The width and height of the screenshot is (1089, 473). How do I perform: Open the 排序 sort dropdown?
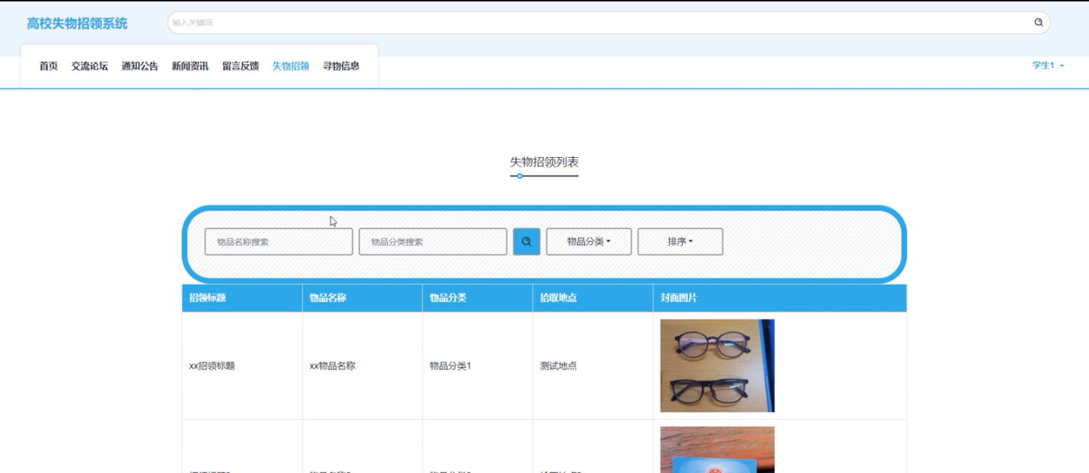(680, 242)
